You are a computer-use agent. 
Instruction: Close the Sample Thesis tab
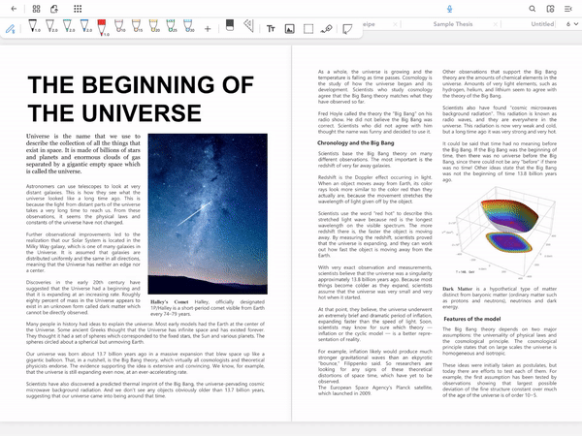(495, 24)
